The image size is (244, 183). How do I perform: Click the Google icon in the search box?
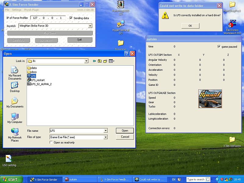(x=208, y=179)
